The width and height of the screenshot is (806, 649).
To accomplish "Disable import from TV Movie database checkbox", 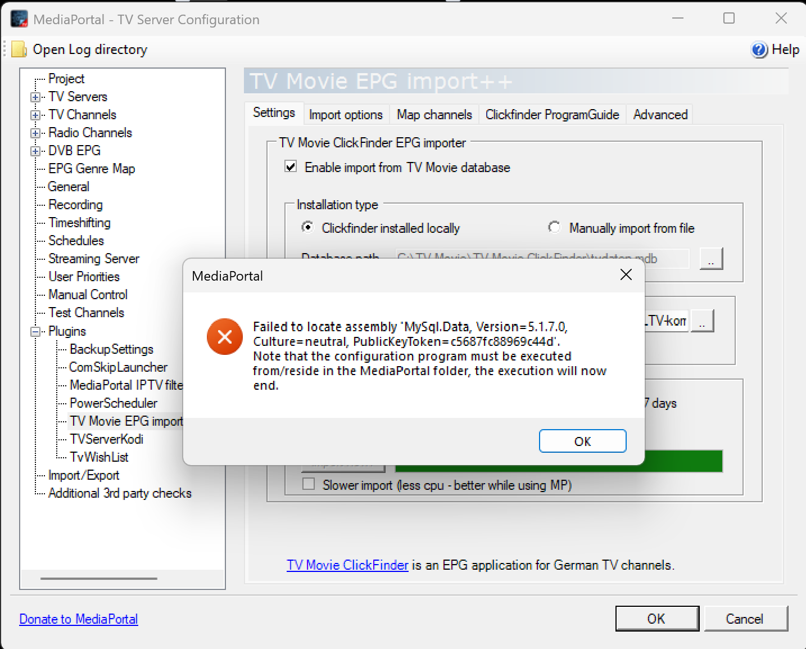I will (291, 166).
